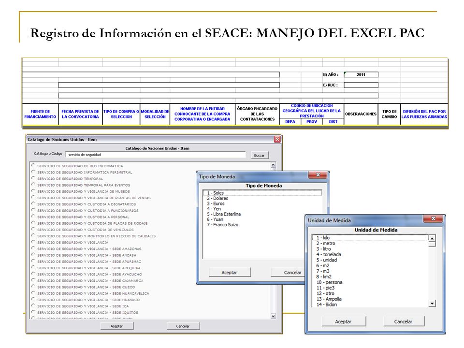Click PROV sub-header cell
This screenshot has width=464, height=348.
(312, 122)
